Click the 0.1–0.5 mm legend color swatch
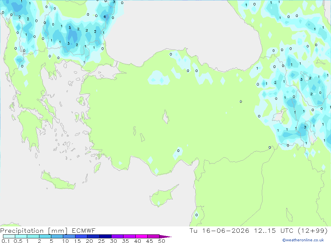The image size is (331, 243). (x=9, y=236)
